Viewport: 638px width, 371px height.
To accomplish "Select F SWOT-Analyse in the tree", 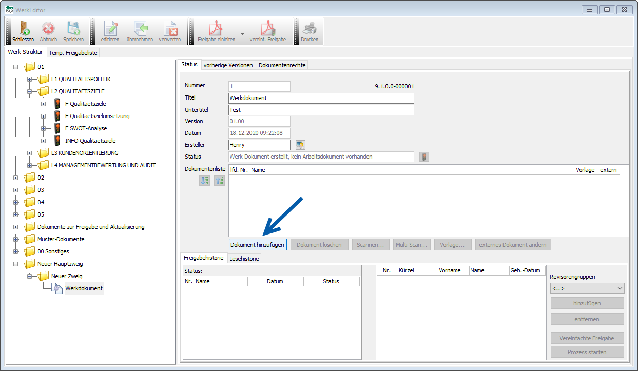I will (x=86, y=128).
